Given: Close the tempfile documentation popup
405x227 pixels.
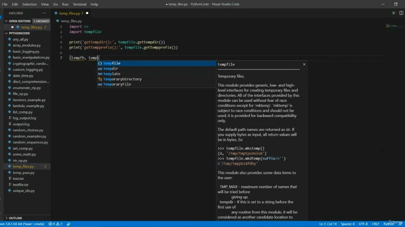Looking at the screenshot, I should click(304, 64).
